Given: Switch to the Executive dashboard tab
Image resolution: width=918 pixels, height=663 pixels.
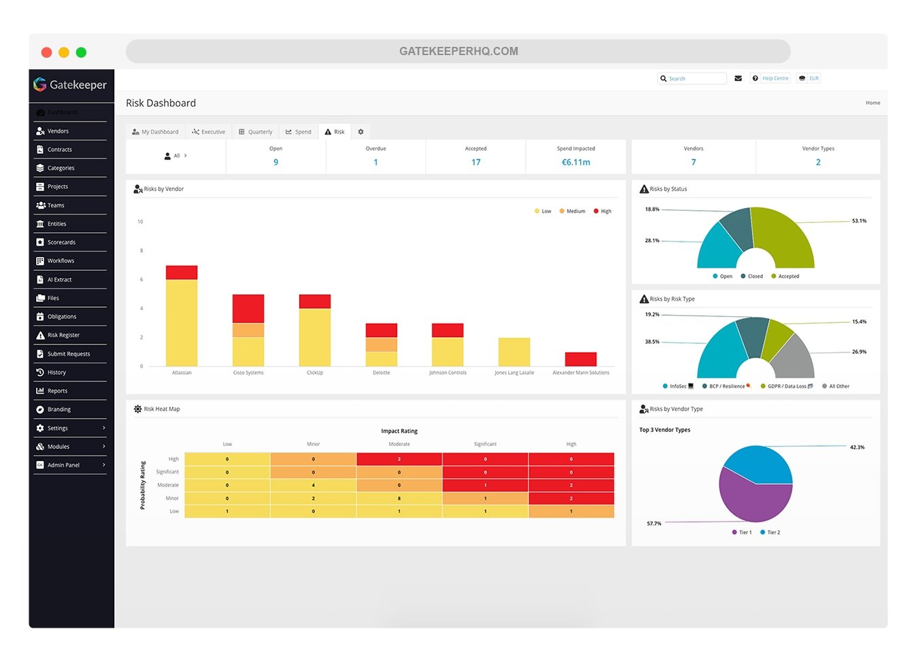Looking at the screenshot, I should [209, 132].
